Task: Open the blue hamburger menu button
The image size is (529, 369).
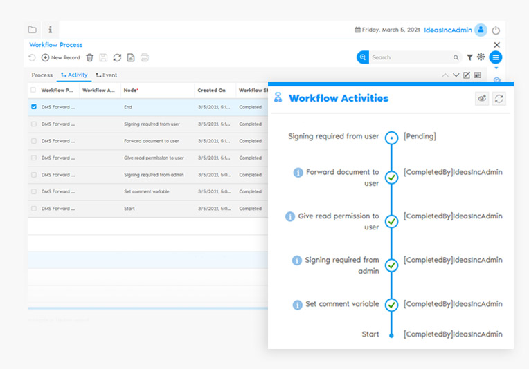Action: click(496, 57)
